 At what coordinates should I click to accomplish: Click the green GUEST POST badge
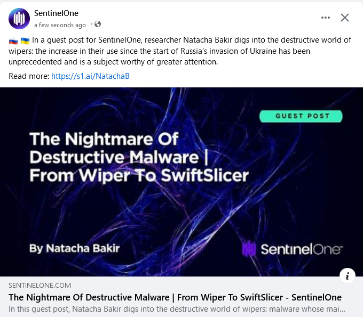click(x=302, y=116)
